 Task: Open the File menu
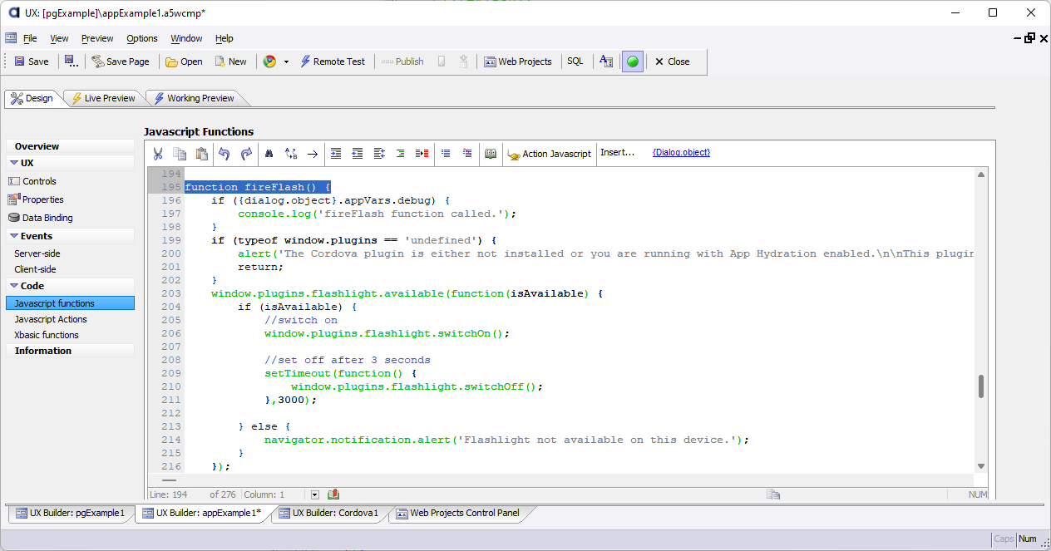point(30,38)
